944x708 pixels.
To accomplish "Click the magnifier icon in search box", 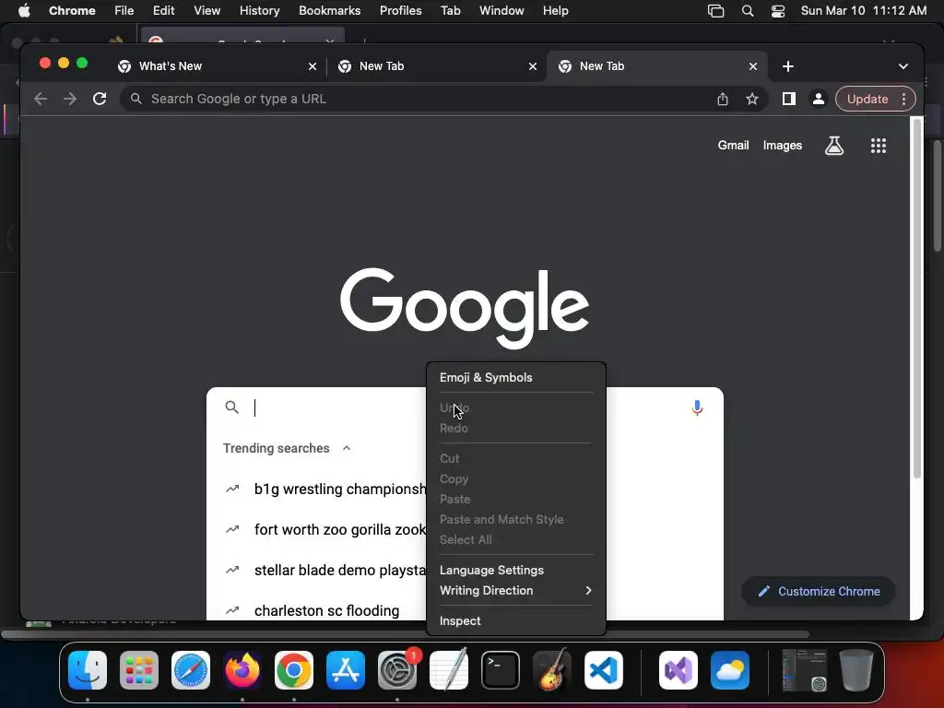I will point(231,407).
